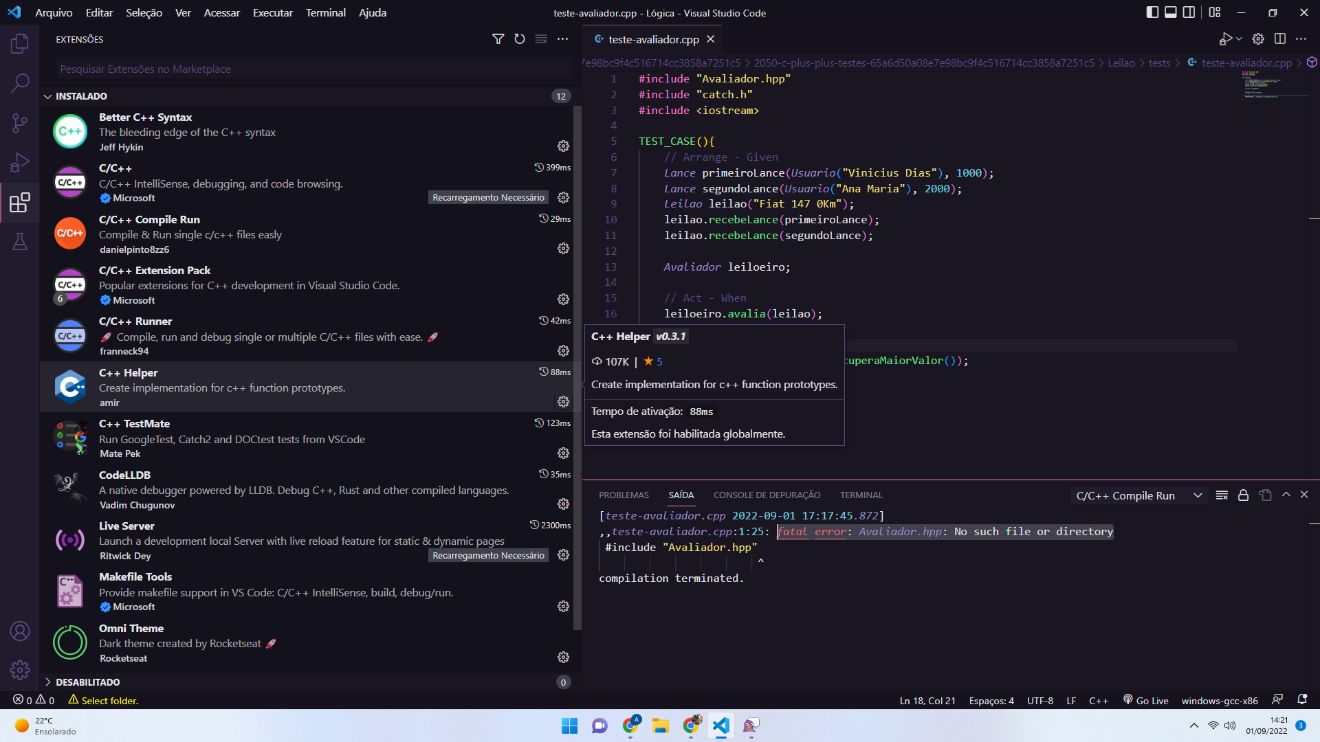
Task: Toggle secondary sidebar visibility
Action: (1189, 12)
